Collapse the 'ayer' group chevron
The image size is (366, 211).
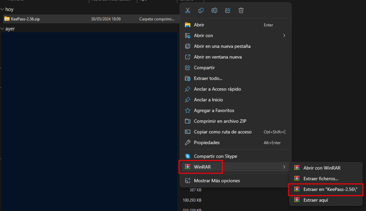(3, 29)
